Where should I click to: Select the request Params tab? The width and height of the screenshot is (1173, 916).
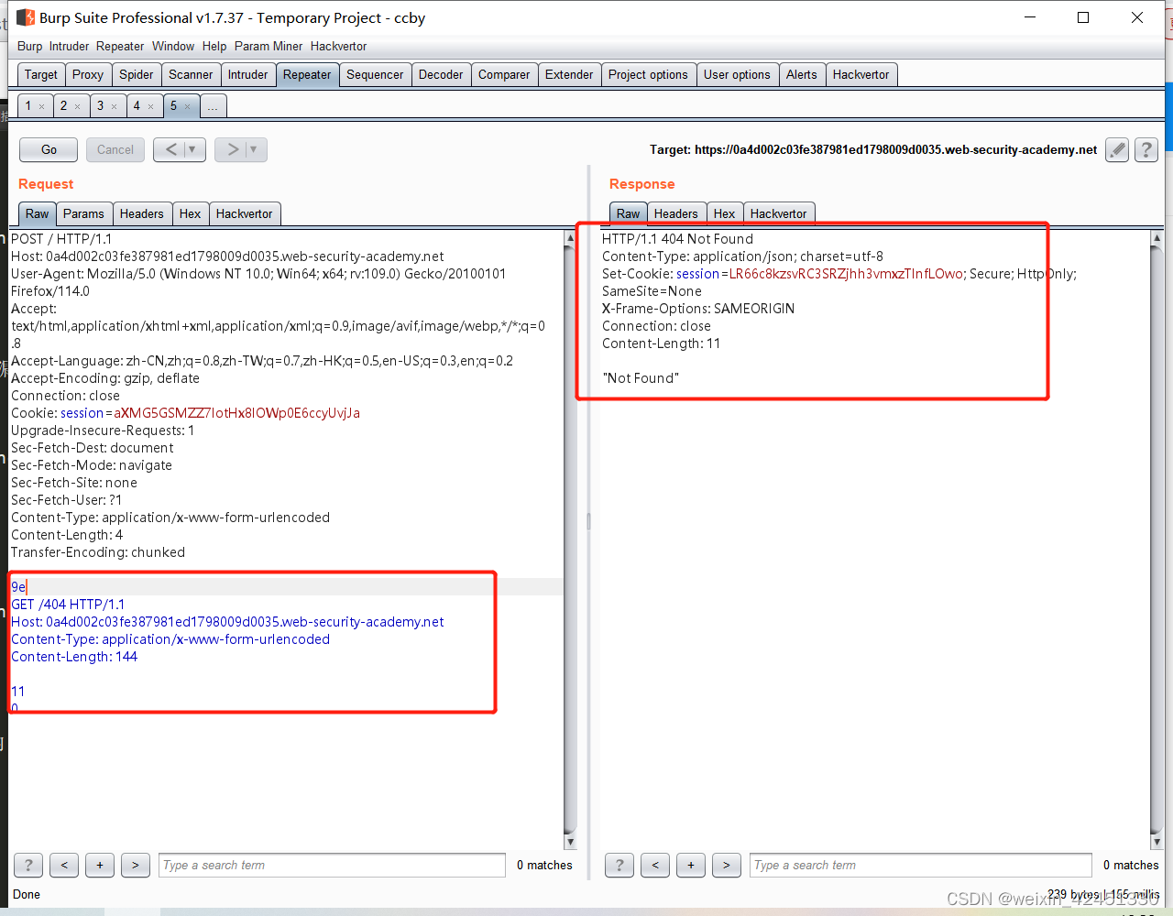click(x=83, y=213)
